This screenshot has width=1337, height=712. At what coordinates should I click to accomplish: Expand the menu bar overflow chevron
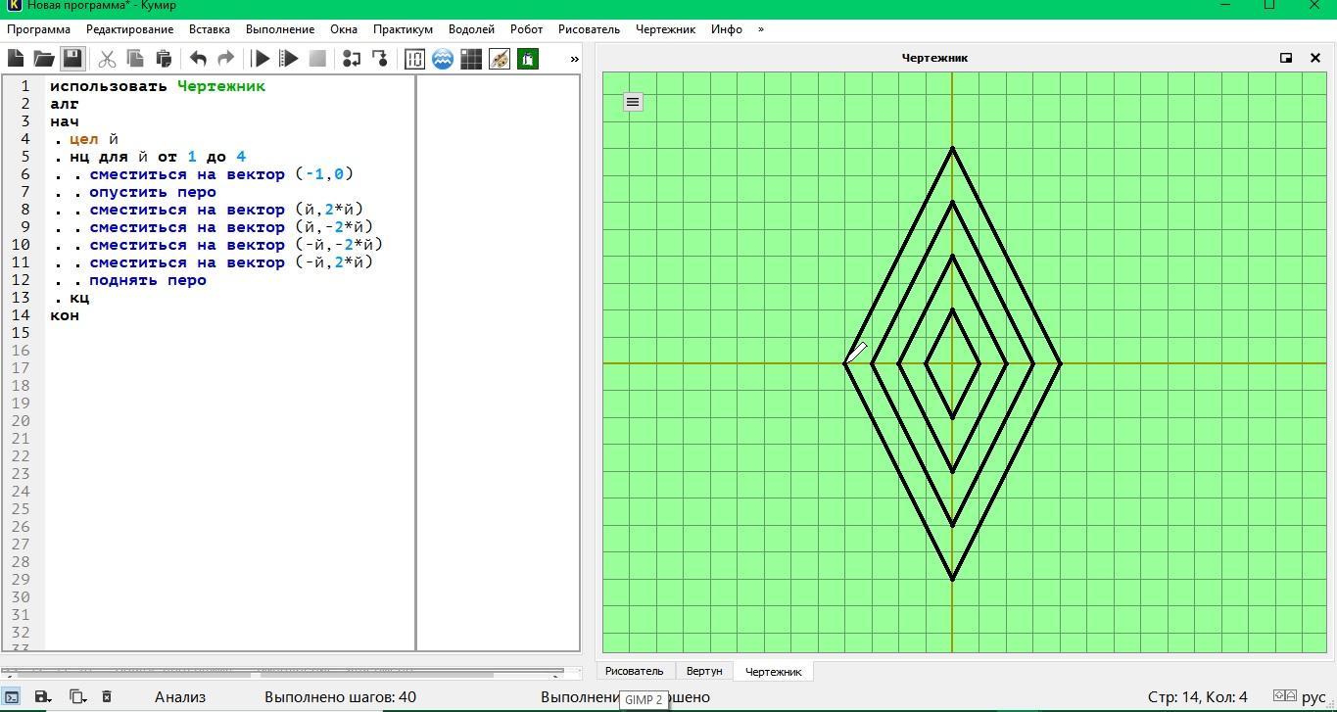pyautogui.click(x=761, y=29)
